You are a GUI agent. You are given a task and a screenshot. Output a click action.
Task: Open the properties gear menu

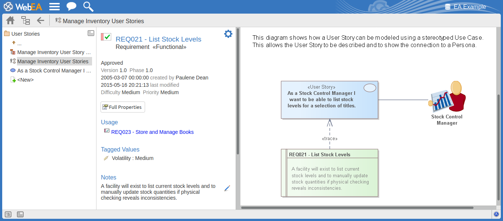click(x=228, y=34)
